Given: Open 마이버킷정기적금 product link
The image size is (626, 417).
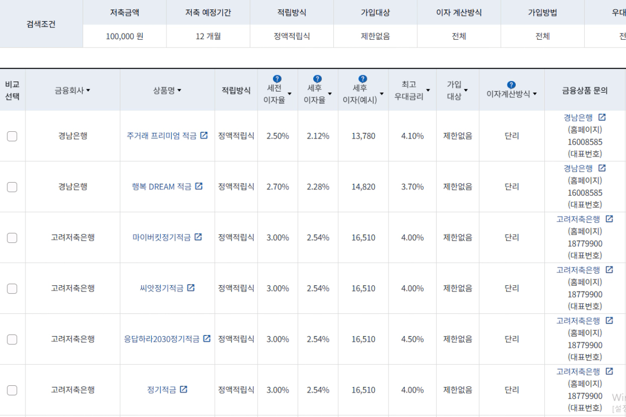Looking at the screenshot, I should tap(161, 238).
